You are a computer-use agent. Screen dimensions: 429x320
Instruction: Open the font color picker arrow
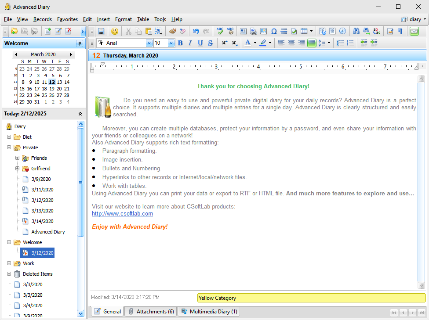click(255, 43)
